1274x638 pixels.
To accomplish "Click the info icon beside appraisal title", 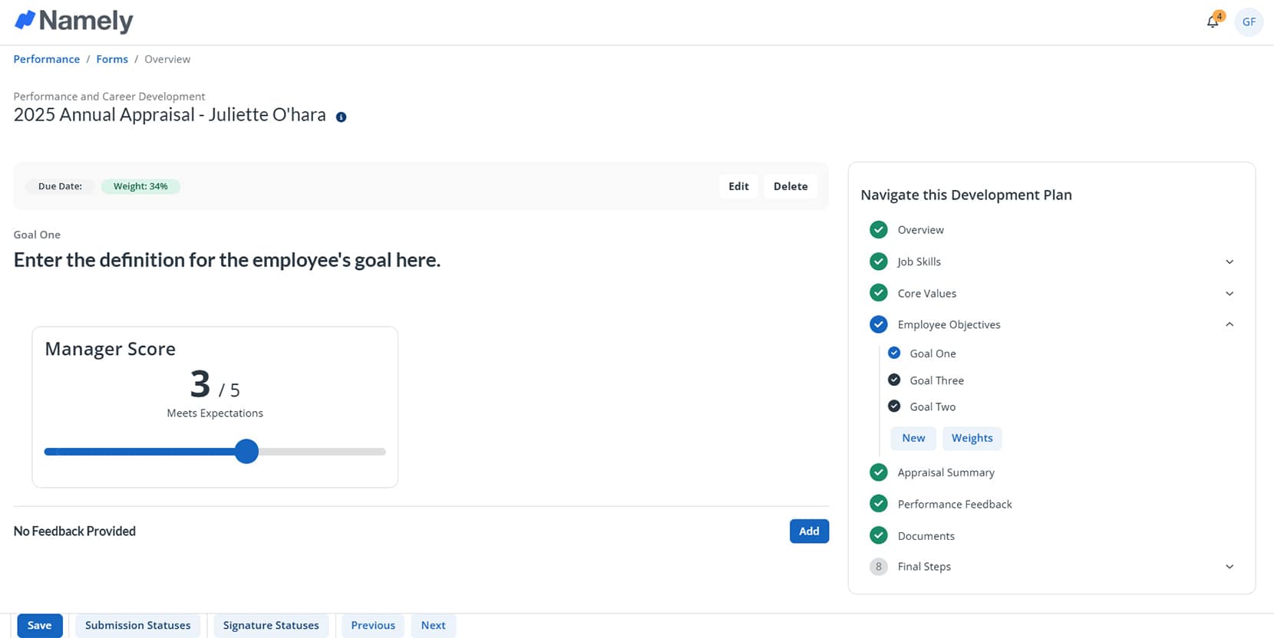I will (x=342, y=117).
